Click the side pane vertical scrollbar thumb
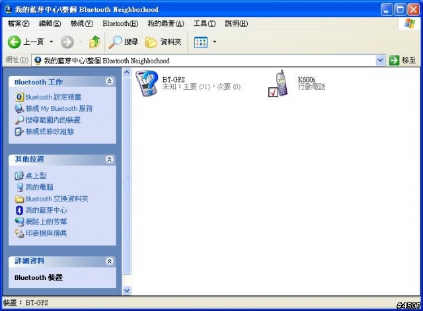This screenshot has height=311, width=423. click(126, 176)
